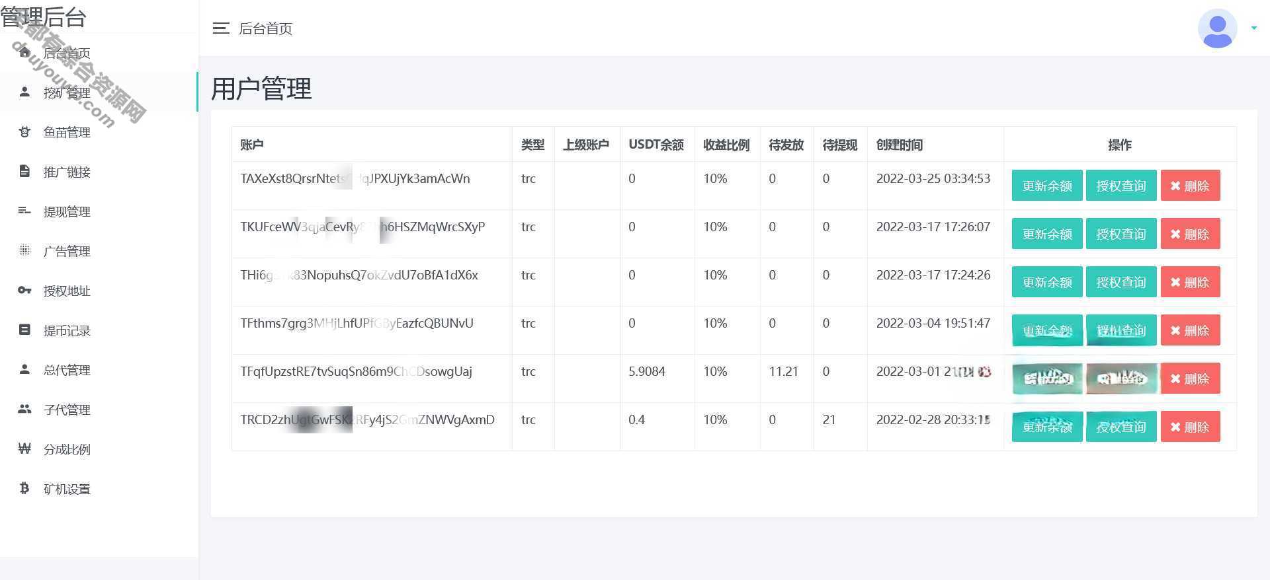Click the group icon beside 子代管理
The height and width of the screenshot is (580, 1270).
coord(24,409)
